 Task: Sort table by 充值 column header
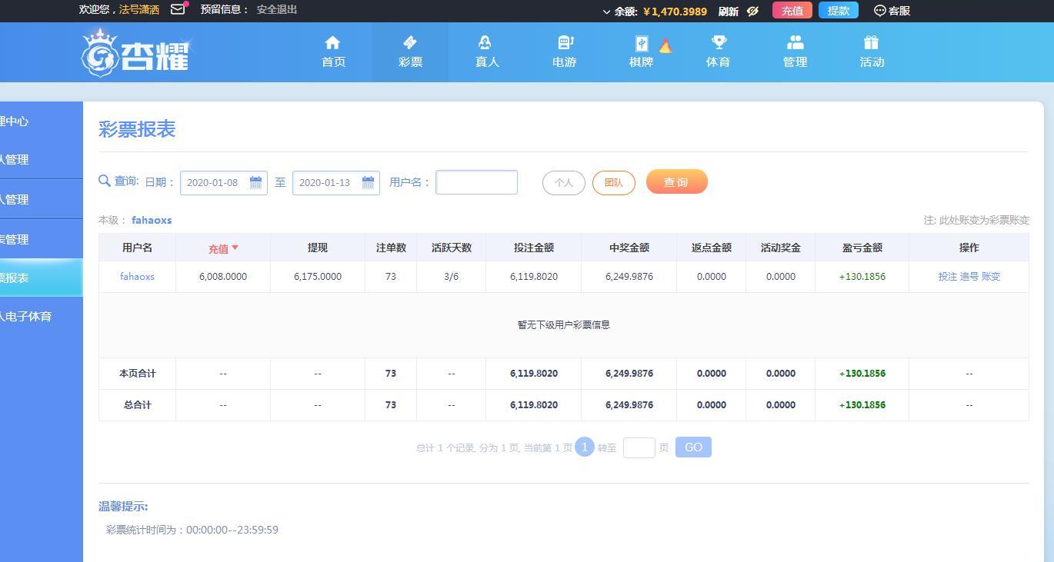pyautogui.click(x=223, y=248)
